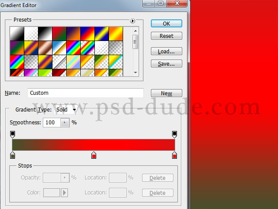The height and width of the screenshot is (209, 278).
Task: Select the beige gradient preset
Action: [87, 73]
